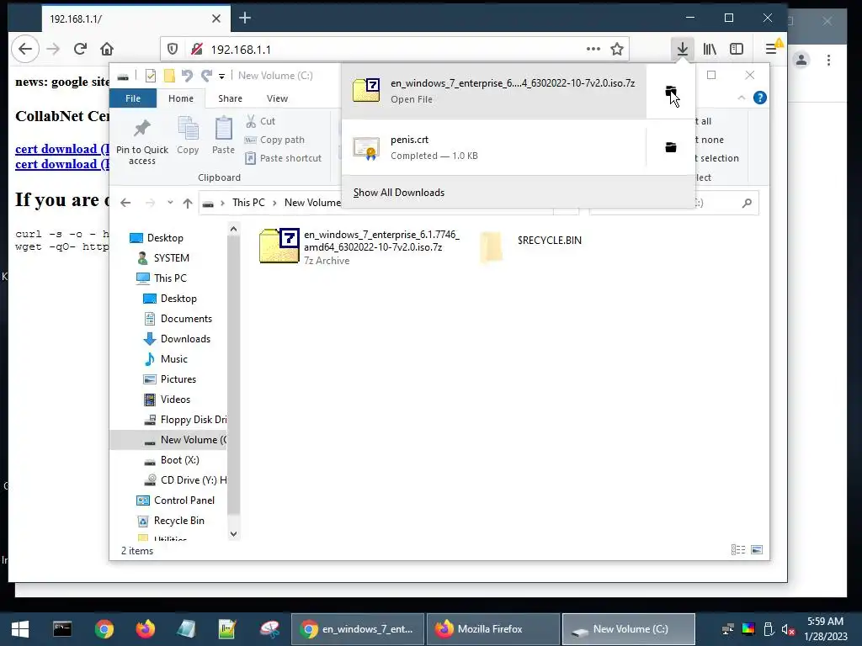The image size is (862, 646).
Task: Click the Properties quick access toolbar icon
Action: 150,76
